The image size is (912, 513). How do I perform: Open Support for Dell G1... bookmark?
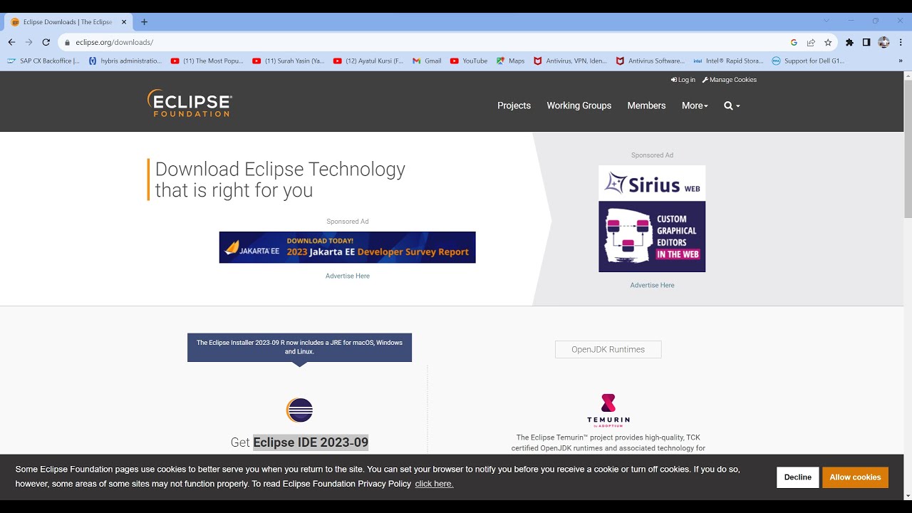pyautogui.click(x=809, y=61)
